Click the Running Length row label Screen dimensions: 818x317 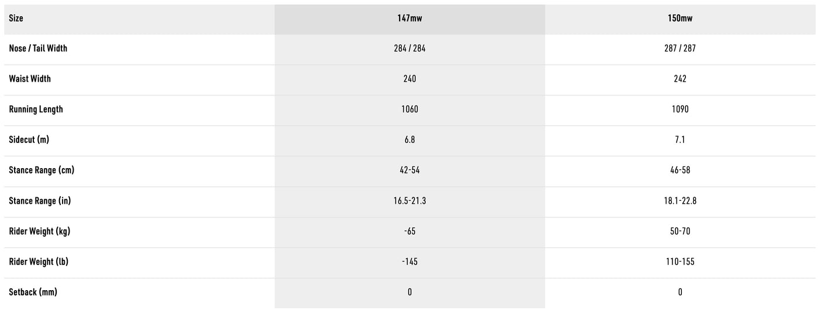pyautogui.click(x=36, y=109)
